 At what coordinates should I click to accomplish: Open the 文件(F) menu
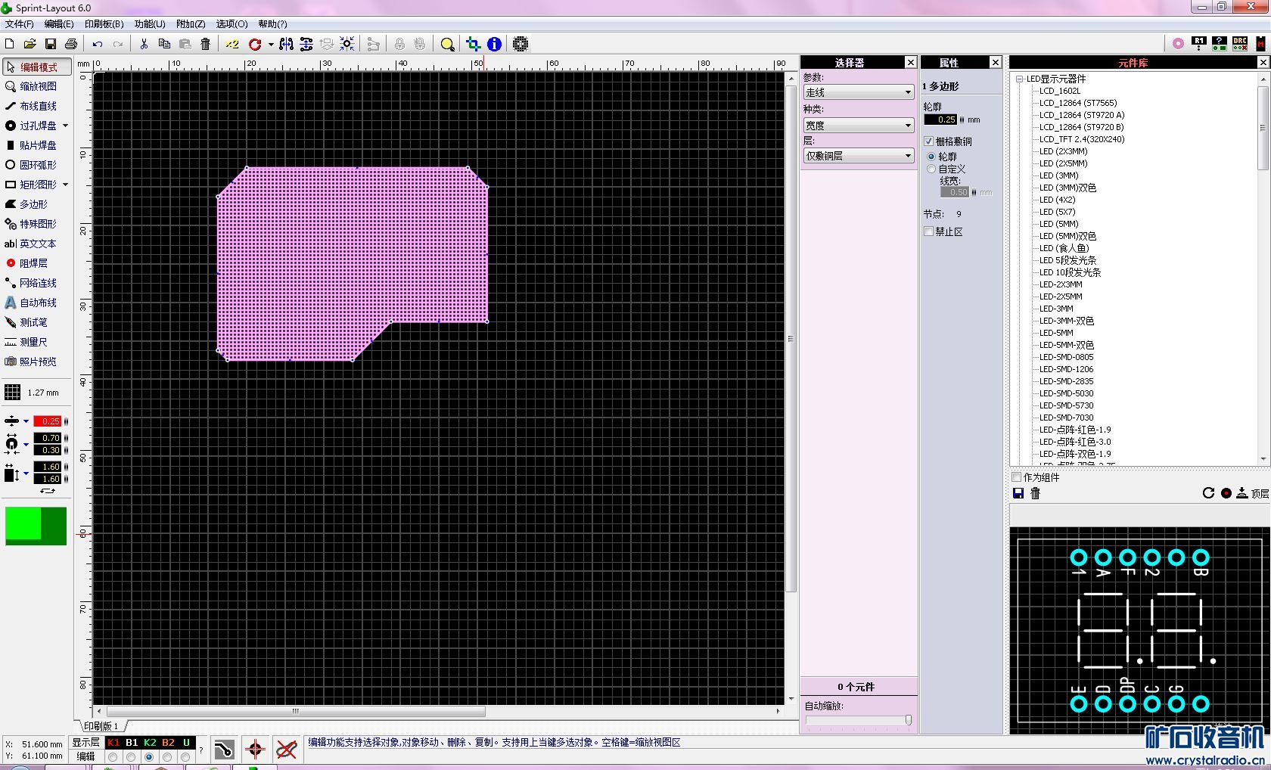[19, 24]
